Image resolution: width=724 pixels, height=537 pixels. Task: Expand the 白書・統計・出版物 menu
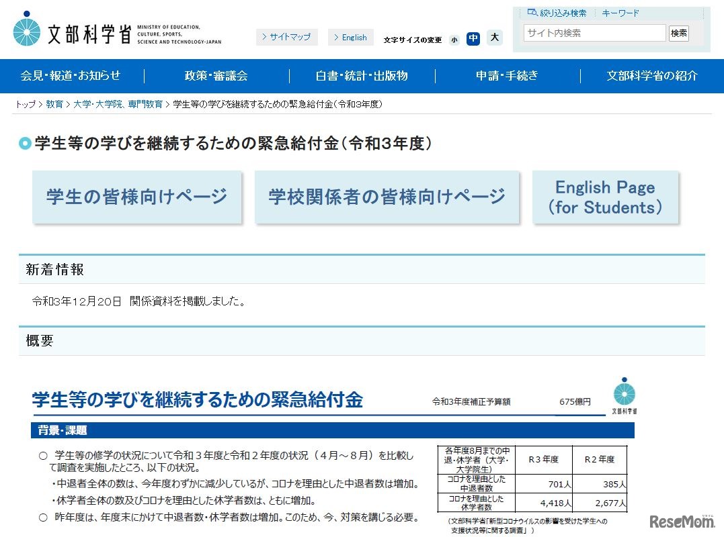(x=362, y=76)
